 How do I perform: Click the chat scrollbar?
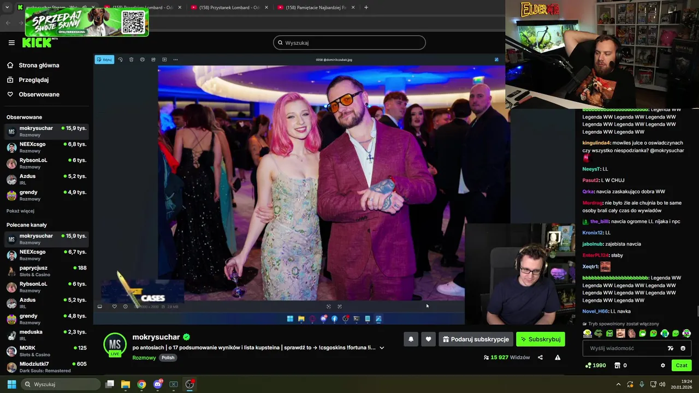[x=697, y=312]
